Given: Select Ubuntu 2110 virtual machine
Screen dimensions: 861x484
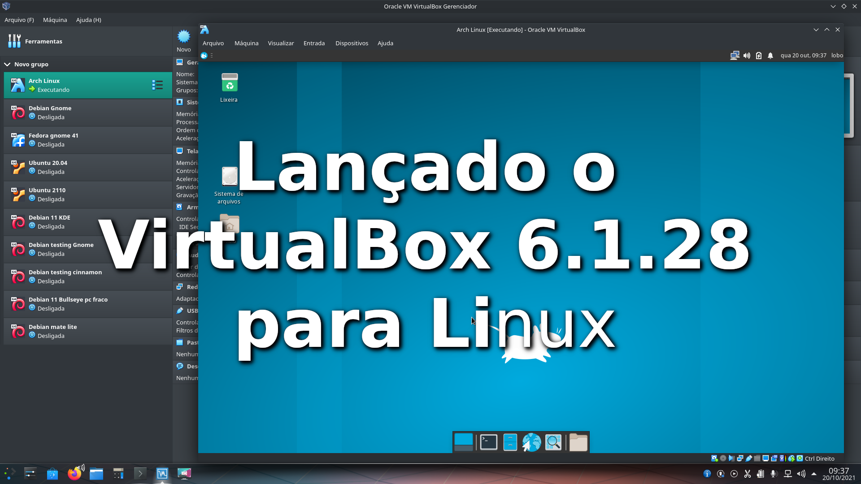Looking at the screenshot, I should (x=88, y=194).
